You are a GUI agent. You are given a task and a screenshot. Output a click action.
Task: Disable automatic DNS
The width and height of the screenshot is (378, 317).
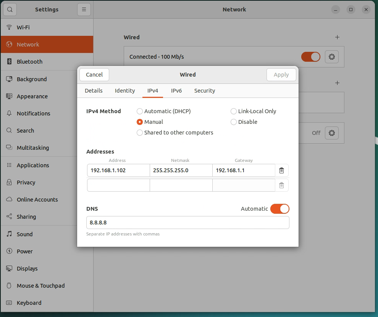pyautogui.click(x=280, y=209)
